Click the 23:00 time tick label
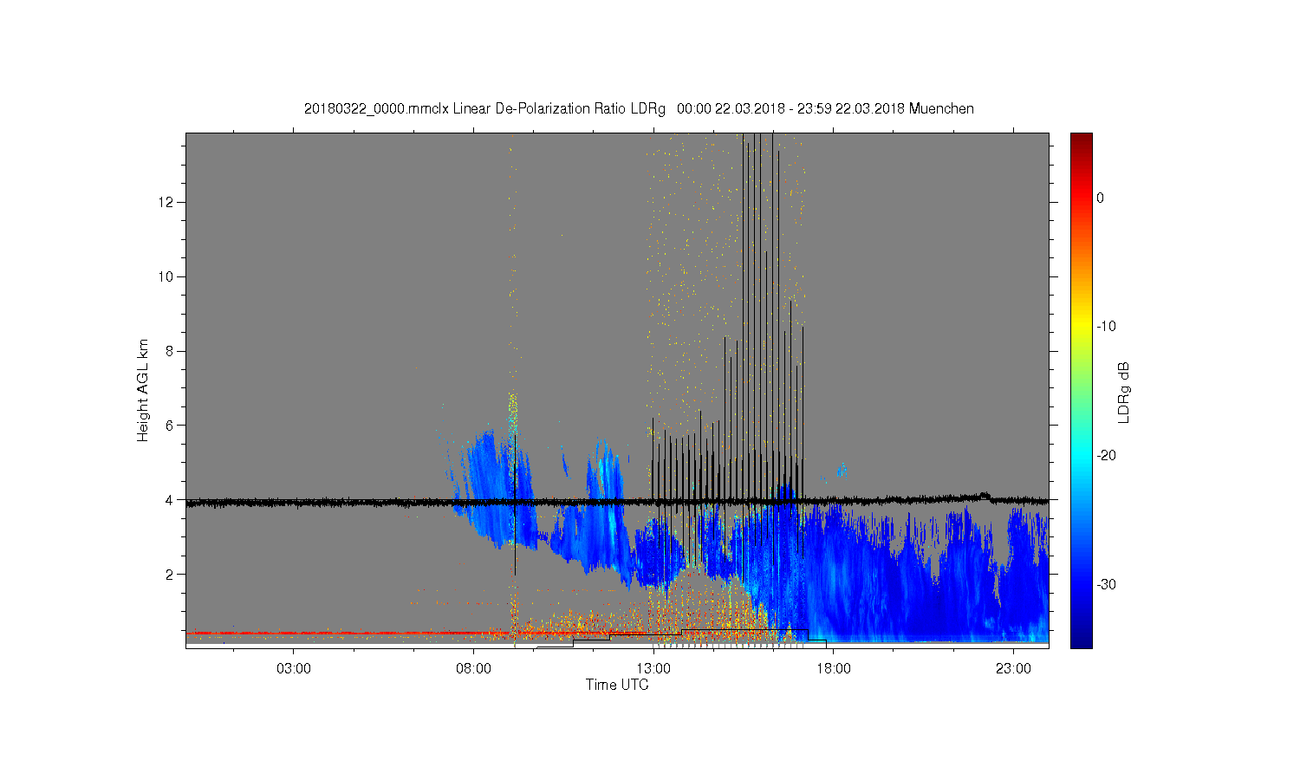The width and height of the screenshot is (1300, 780). [1013, 669]
